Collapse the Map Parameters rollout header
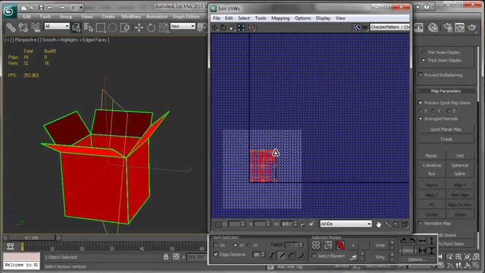 [446, 91]
